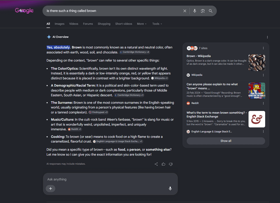Expand the More search filter dropdown
The width and height of the screenshot is (280, 203).
[x=142, y=24]
